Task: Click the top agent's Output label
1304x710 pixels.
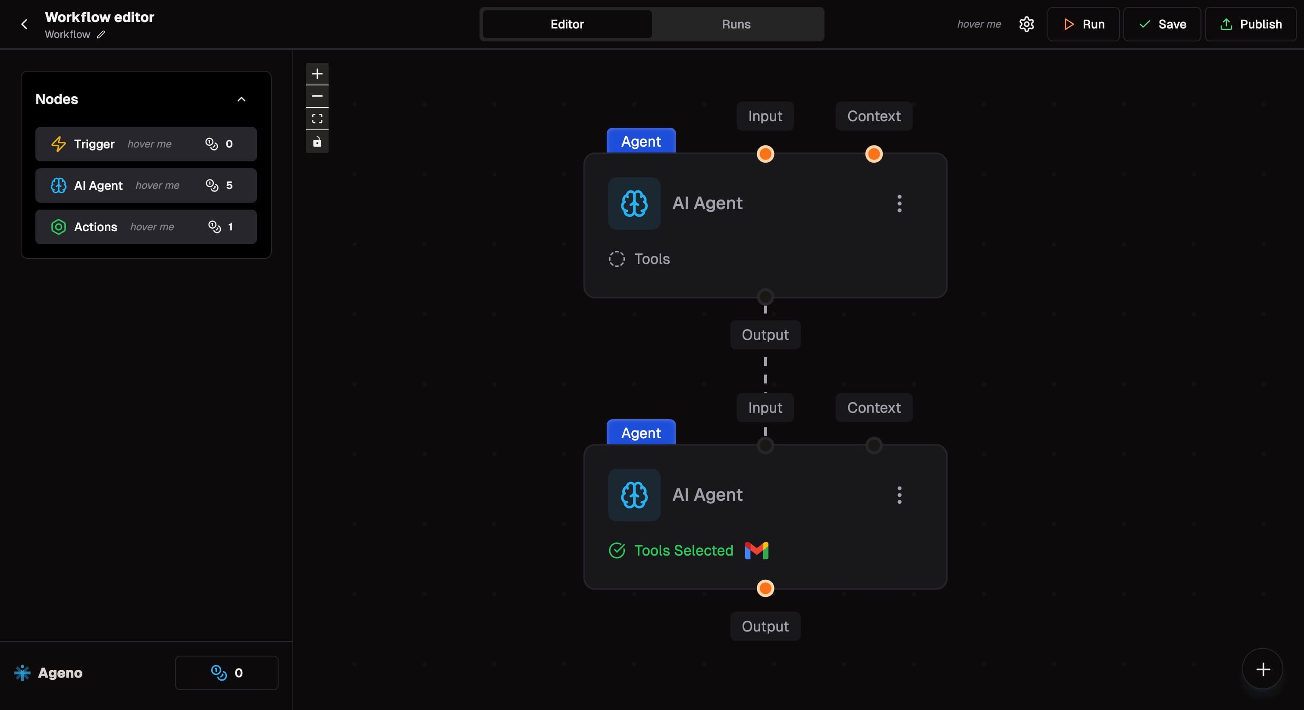Action: [765, 335]
